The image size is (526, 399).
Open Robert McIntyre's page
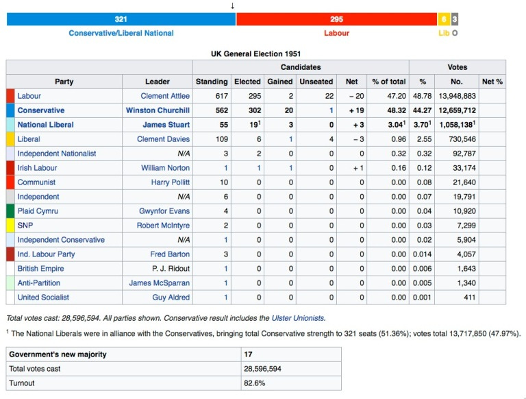click(x=163, y=226)
